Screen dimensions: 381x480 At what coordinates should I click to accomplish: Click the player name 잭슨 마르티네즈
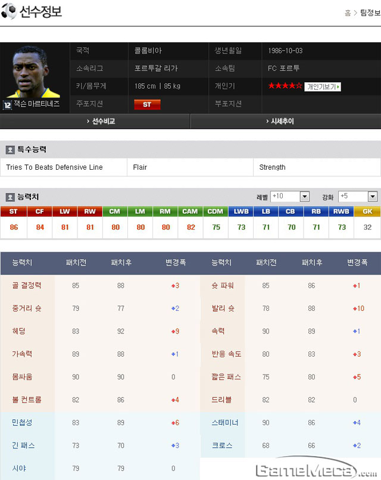pos(37,104)
